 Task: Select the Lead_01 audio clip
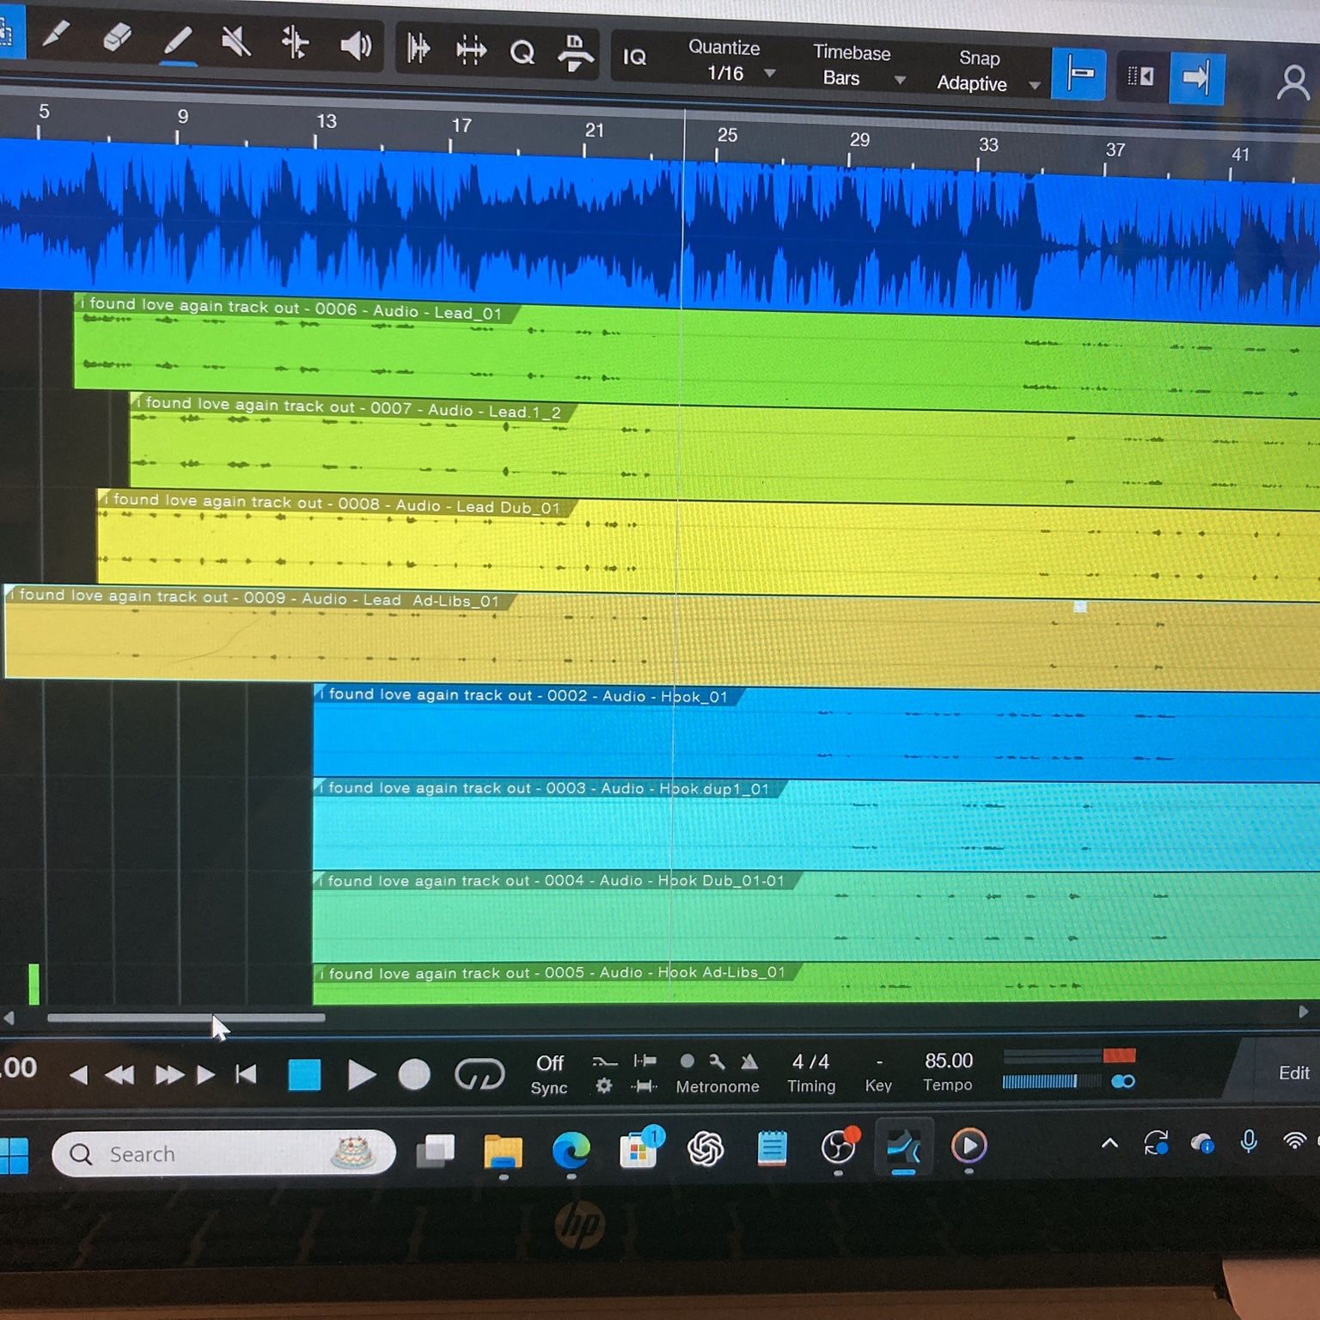coord(696,353)
